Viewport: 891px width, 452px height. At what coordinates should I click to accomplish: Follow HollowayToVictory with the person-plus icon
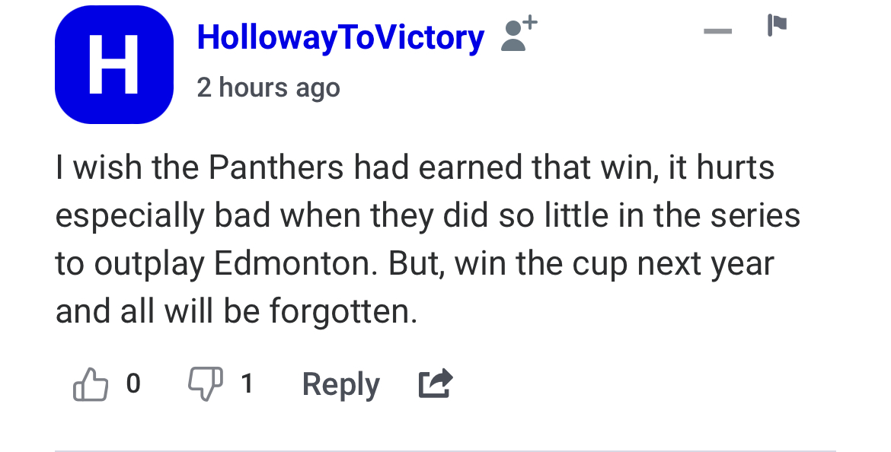pyautogui.click(x=519, y=34)
